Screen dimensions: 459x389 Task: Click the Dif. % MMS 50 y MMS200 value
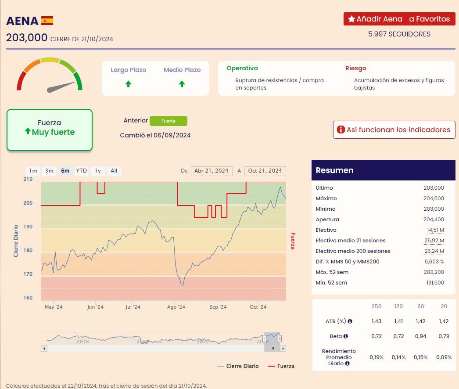434,262
